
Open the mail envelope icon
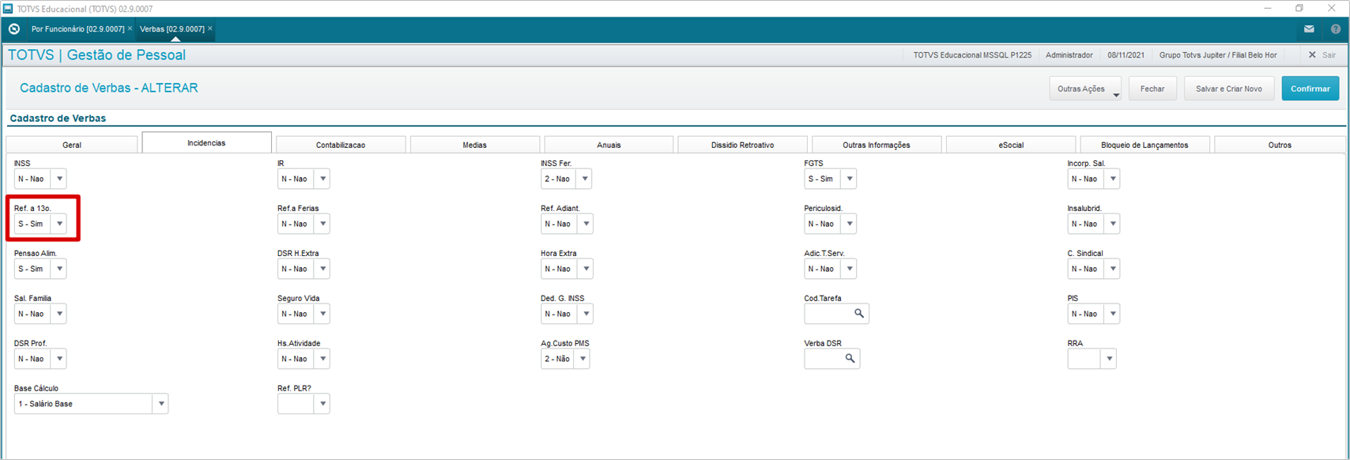(1309, 29)
